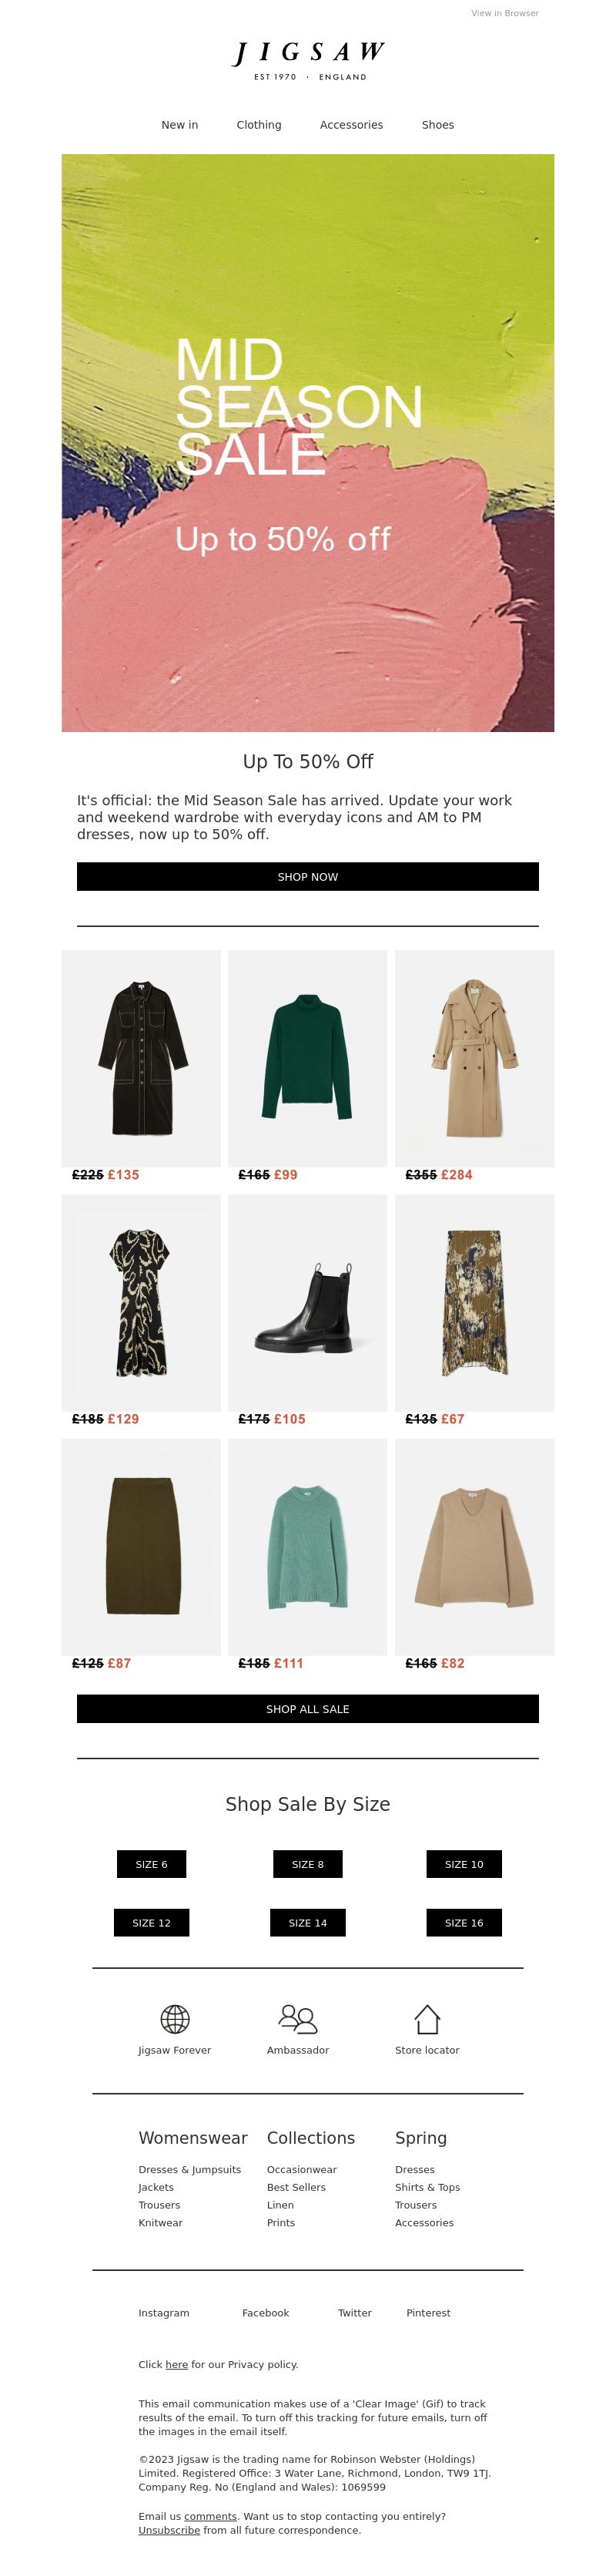Open the Instagram social link

(163, 2313)
